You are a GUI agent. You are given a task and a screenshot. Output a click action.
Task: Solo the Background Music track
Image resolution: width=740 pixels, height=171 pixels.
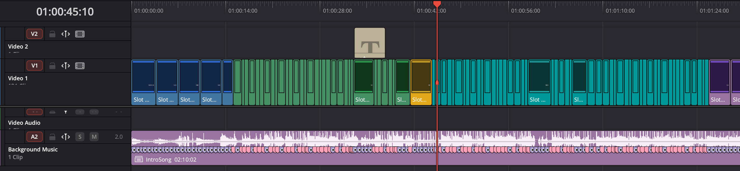pyautogui.click(x=80, y=137)
